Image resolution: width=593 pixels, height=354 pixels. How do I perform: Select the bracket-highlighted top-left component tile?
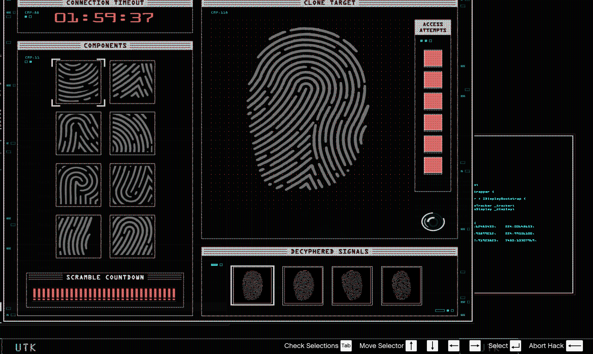point(78,83)
